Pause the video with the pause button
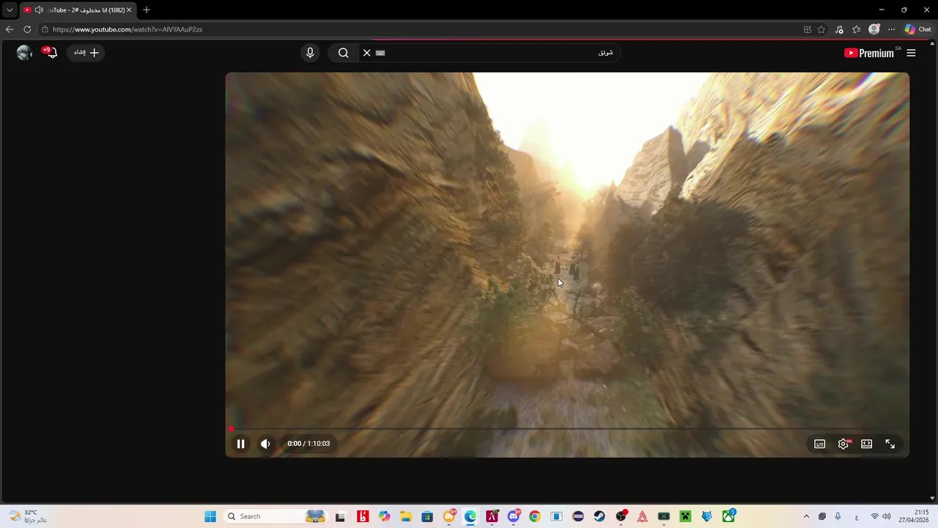Viewport: 938px width, 528px height. pyautogui.click(x=240, y=444)
